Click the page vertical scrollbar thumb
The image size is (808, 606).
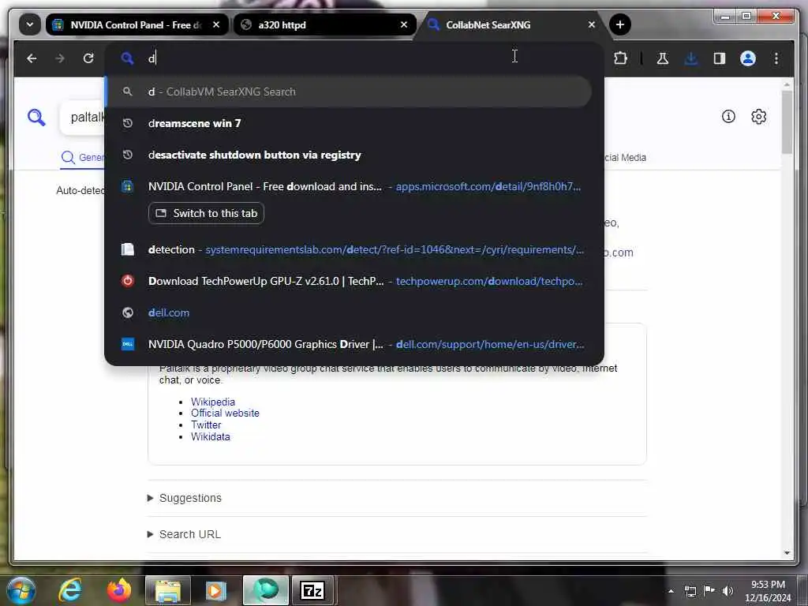coord(787,122)
